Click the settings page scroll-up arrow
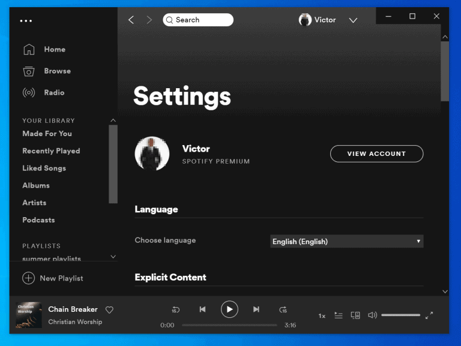Viewport: 461px width, 346px height. click(445, 37)
